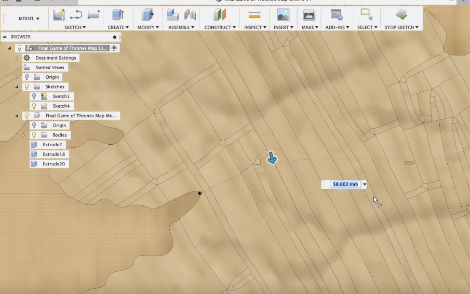Collapse browser panel with double-arrow icon
Image resolution: width=470 pixels, height=294 pixels.
5,37
